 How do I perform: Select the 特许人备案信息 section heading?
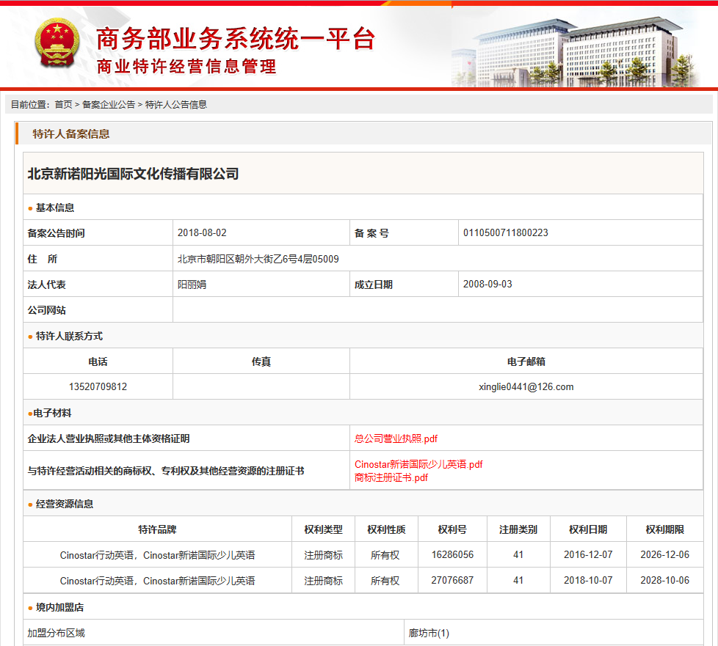click(x=71, y=134)
